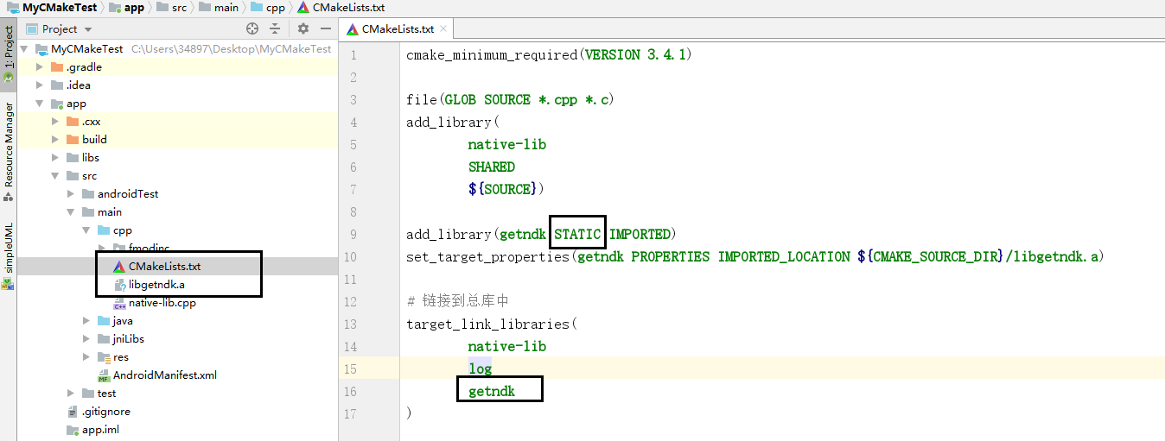Image resolution: width=1165 pixels, height=441 pixels.
Task: Click the orange .gradle folder icon
Action: (58, 67)
